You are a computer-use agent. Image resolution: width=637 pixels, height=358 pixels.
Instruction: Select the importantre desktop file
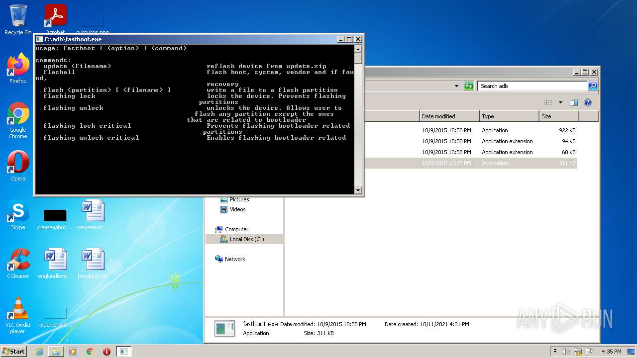55,317
